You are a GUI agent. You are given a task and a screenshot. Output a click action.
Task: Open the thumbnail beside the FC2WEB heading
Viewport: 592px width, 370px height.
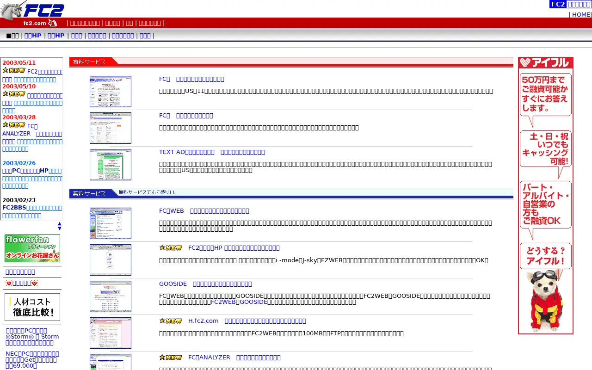click(x=111, y=223)
